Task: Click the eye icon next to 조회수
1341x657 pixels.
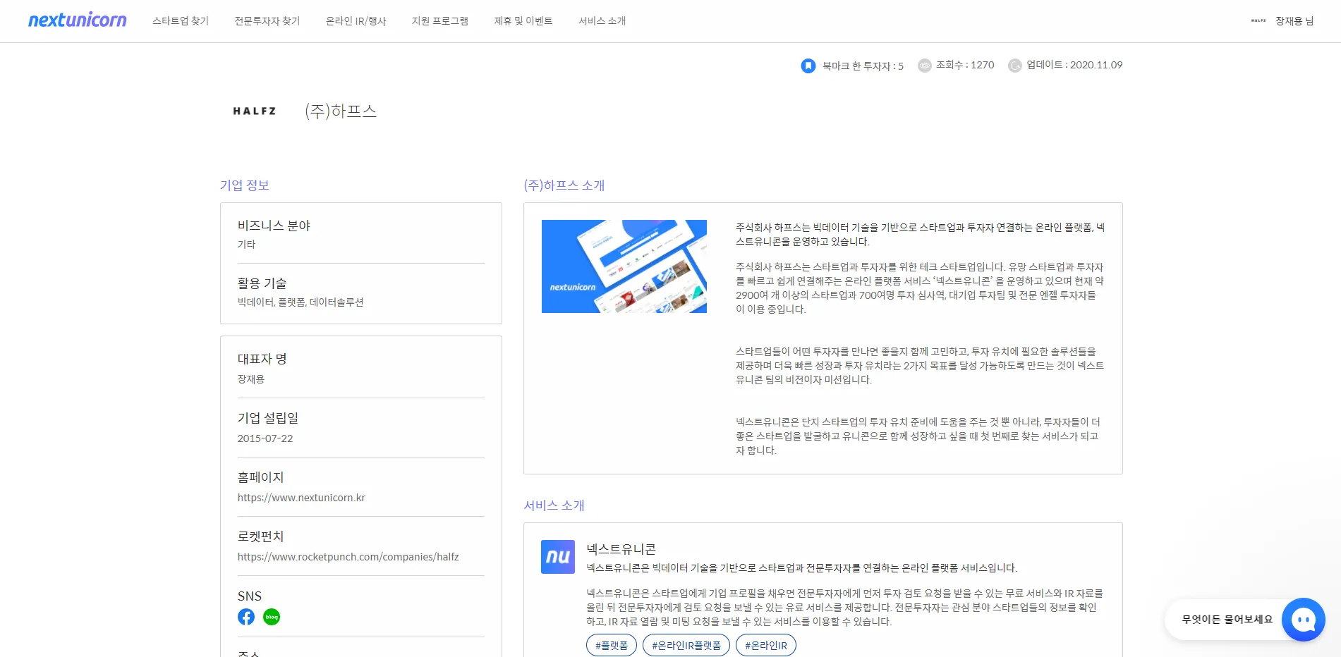Action: 924,66
